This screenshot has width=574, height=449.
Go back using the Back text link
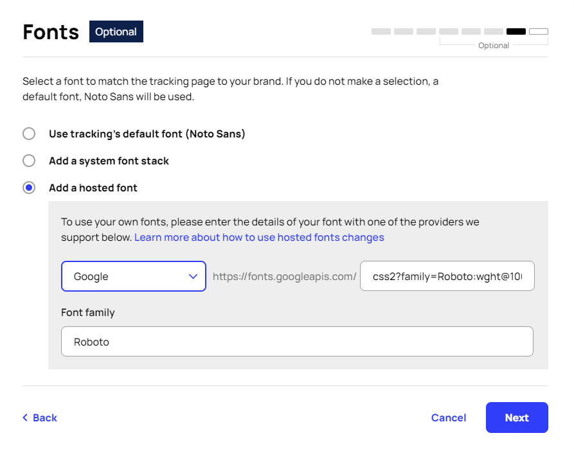tap(45, 418)
